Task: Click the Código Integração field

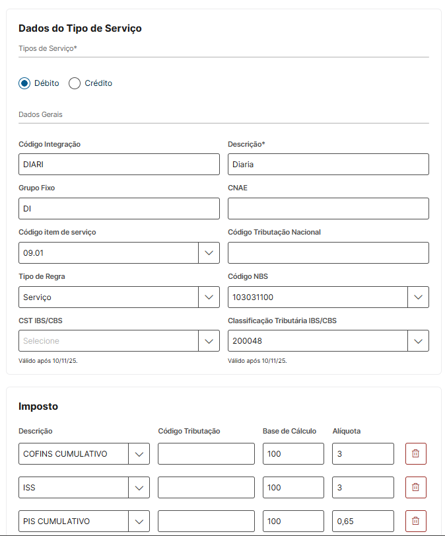Action: pos(119,165)
